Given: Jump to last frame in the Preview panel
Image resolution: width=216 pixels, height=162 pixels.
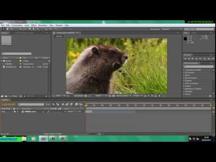Looking at the screenshot, I should click(200, 59).
